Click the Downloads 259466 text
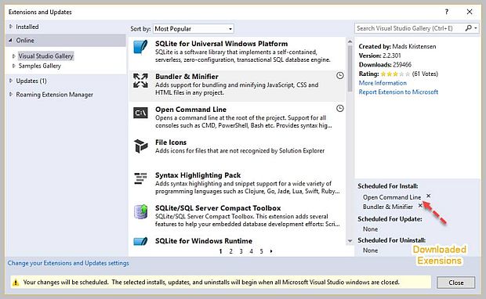The image size is (486, 299). (x=385, y=65)
